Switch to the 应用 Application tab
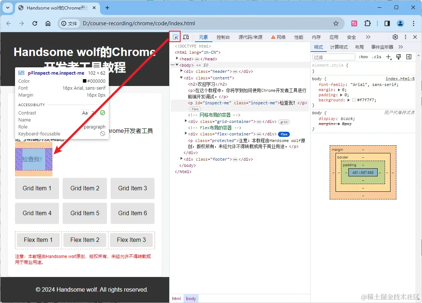The image size is (422, 303). click(x=334, y=37)
